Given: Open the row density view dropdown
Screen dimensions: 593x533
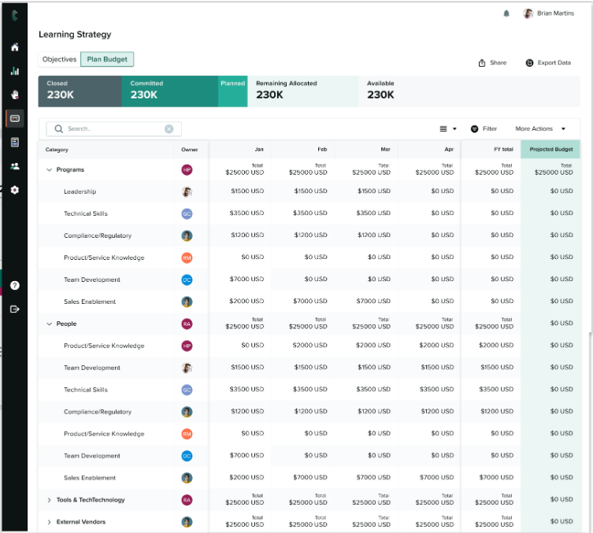Looking at the screenshot, I should click(447, 129).
